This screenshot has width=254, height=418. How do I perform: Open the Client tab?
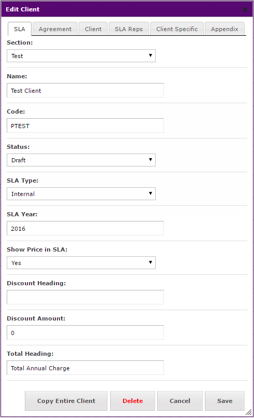click(x=93, y=29)
